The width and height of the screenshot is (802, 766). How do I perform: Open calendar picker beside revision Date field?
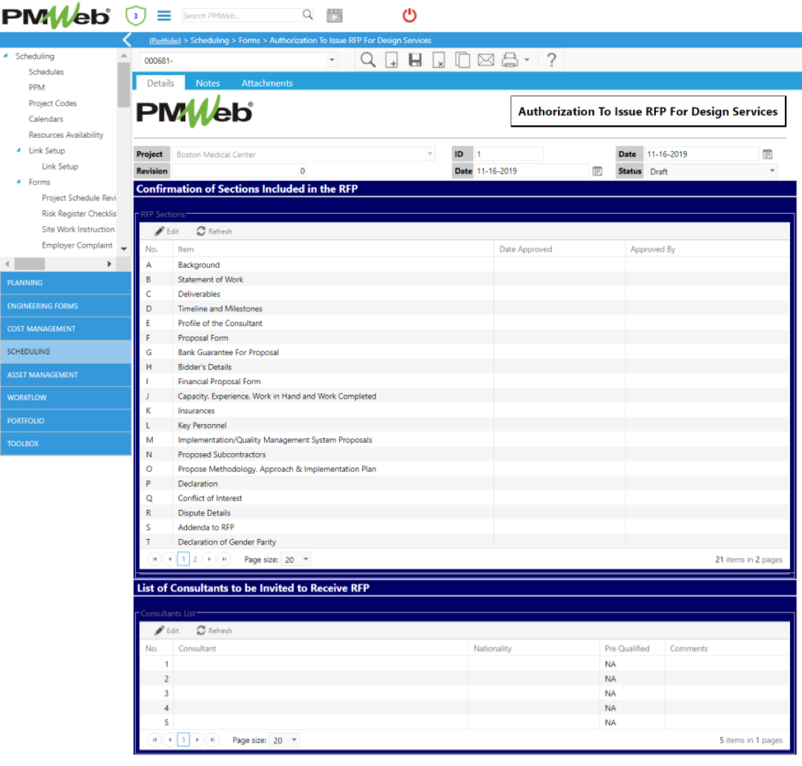[597, 171]
